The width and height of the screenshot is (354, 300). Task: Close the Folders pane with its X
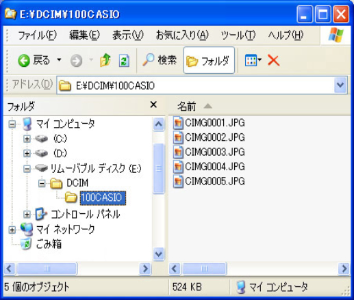[153, 105]
